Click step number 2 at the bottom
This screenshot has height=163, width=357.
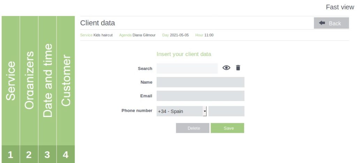point(29,154)
